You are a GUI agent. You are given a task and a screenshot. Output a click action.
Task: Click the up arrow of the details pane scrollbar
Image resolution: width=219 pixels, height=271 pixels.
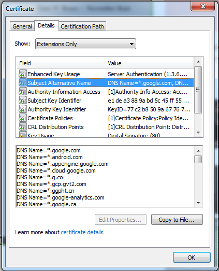coord(198,151)
